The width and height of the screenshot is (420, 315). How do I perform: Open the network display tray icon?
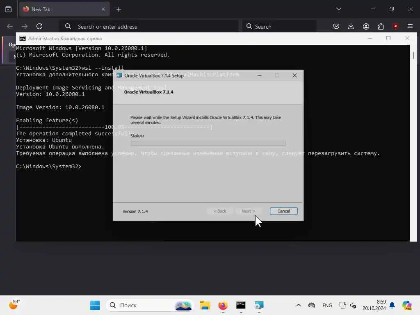tap(342, 305)
